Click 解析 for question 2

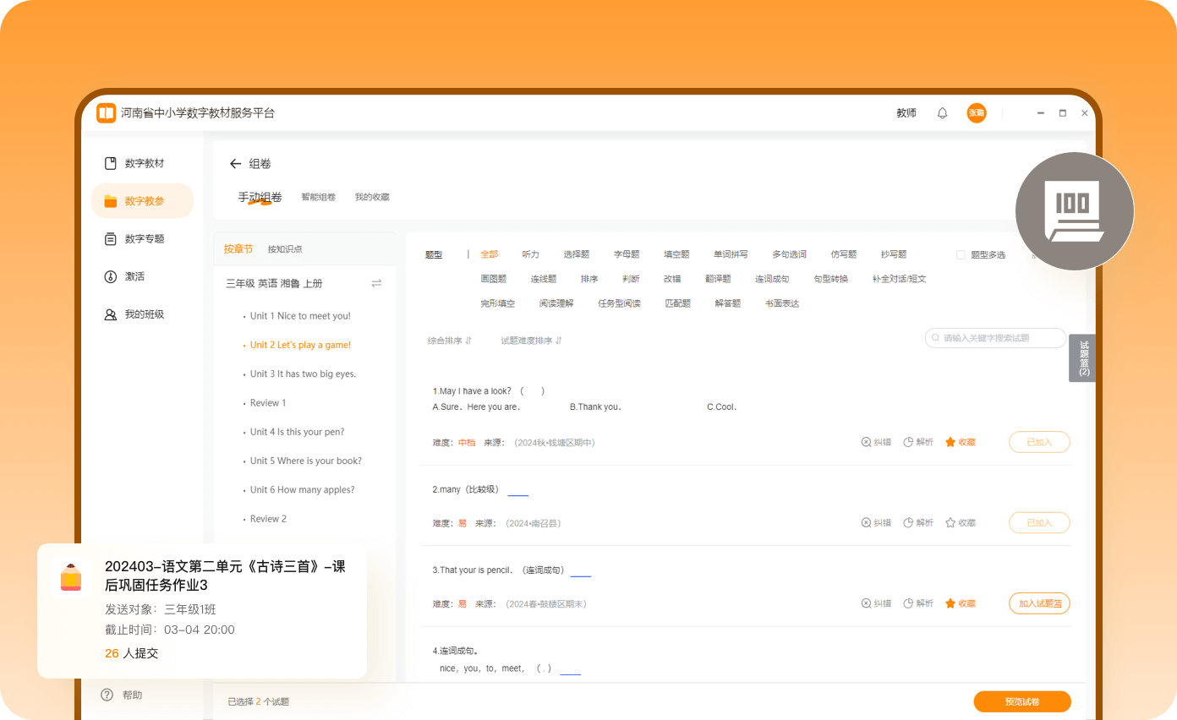pos(918,523)
